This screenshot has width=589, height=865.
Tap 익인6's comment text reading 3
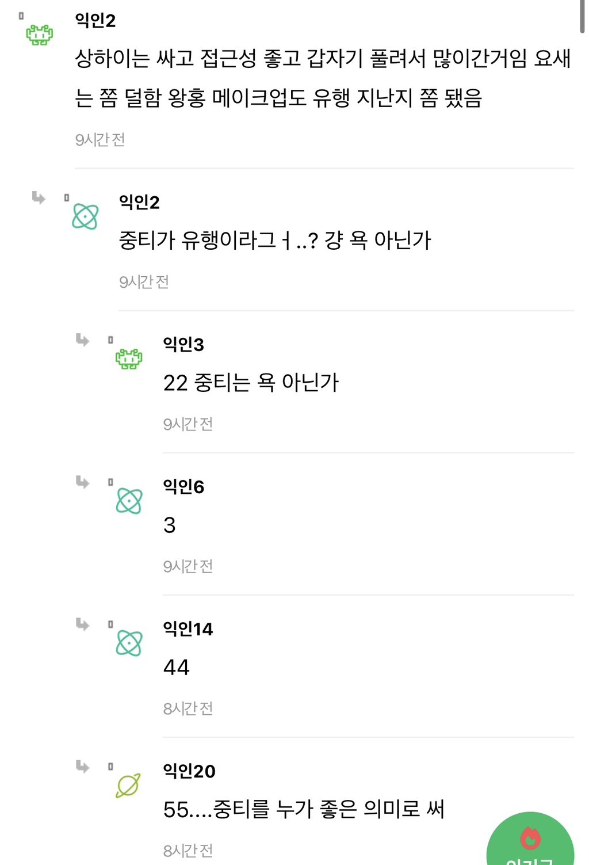coord(169,525)
